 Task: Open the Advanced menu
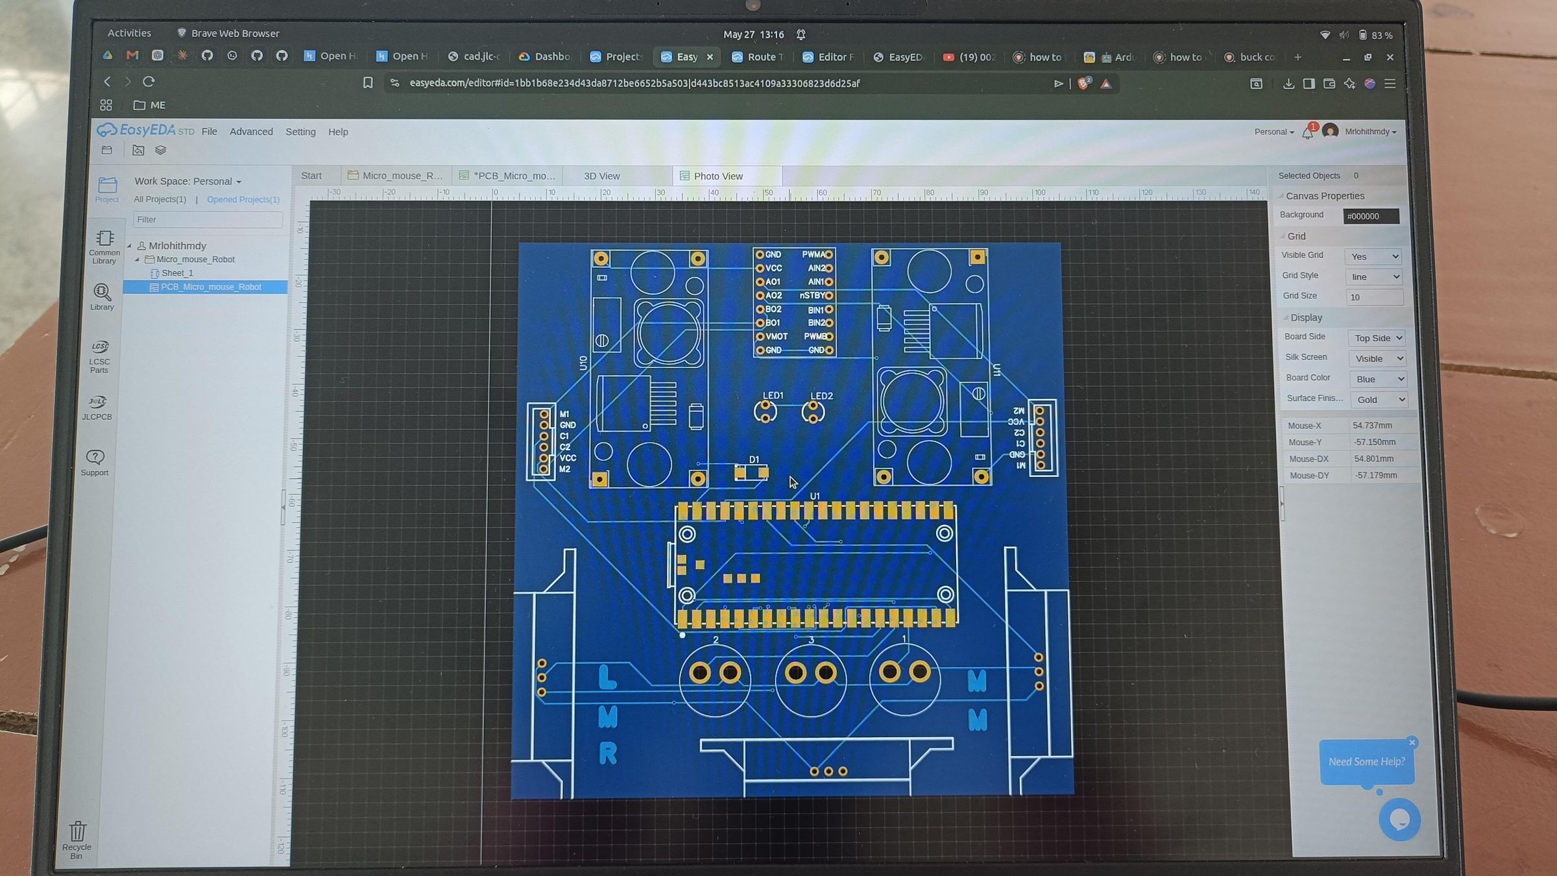(x=251, y=132)
